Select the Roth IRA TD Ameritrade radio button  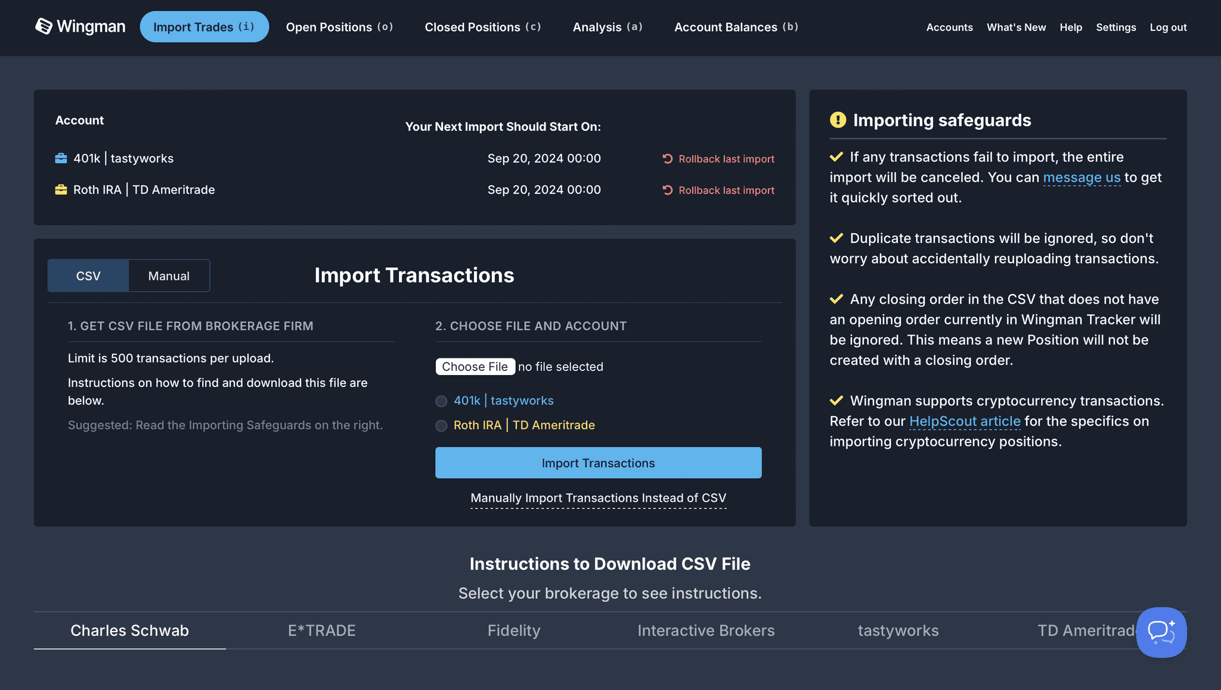(x=441, y=426)
